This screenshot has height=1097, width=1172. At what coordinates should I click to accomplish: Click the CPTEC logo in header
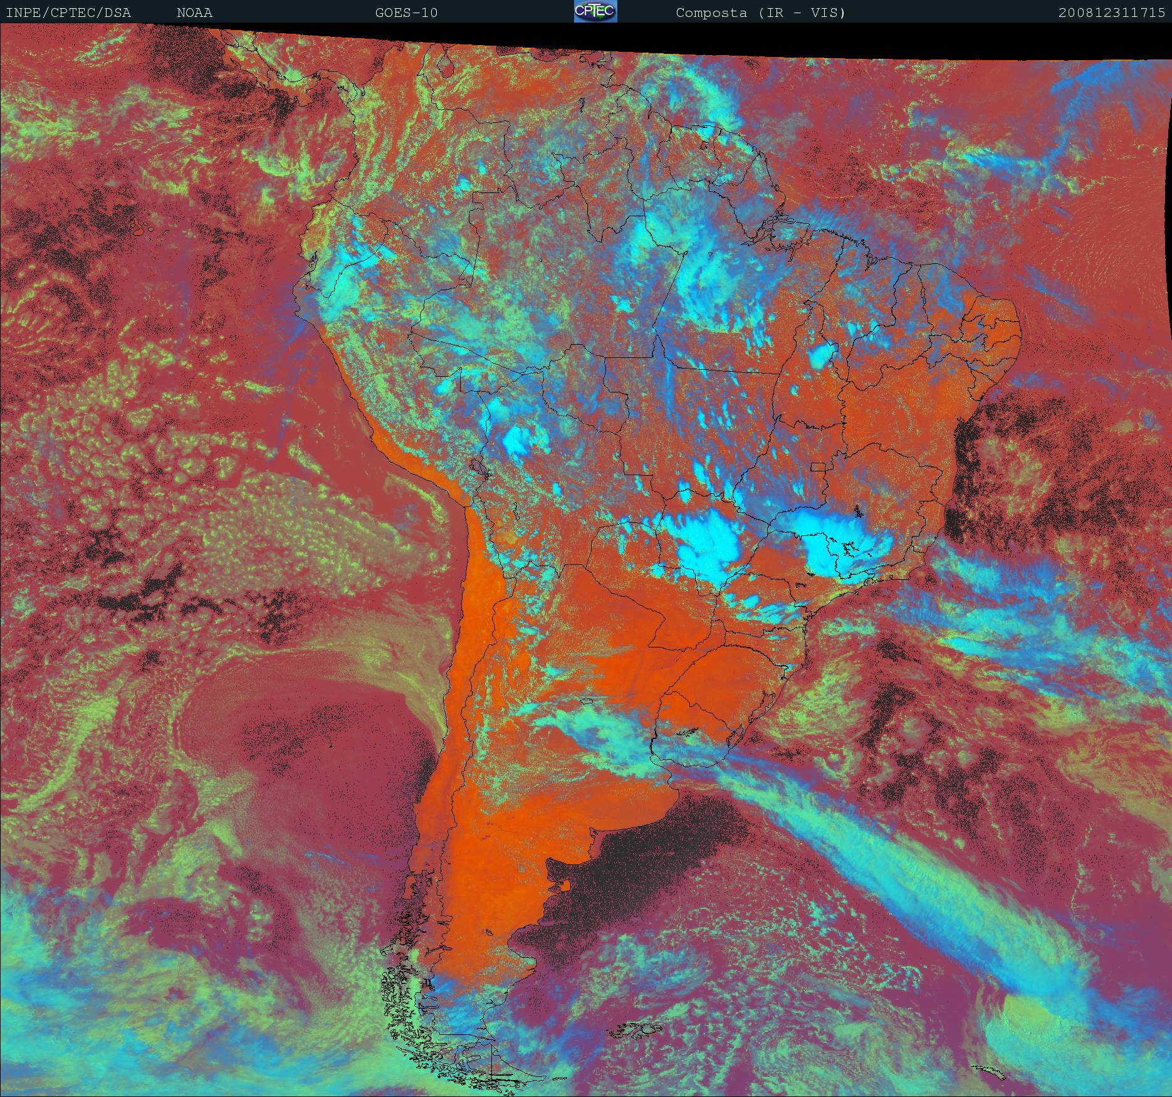click(x=595, y=11)
